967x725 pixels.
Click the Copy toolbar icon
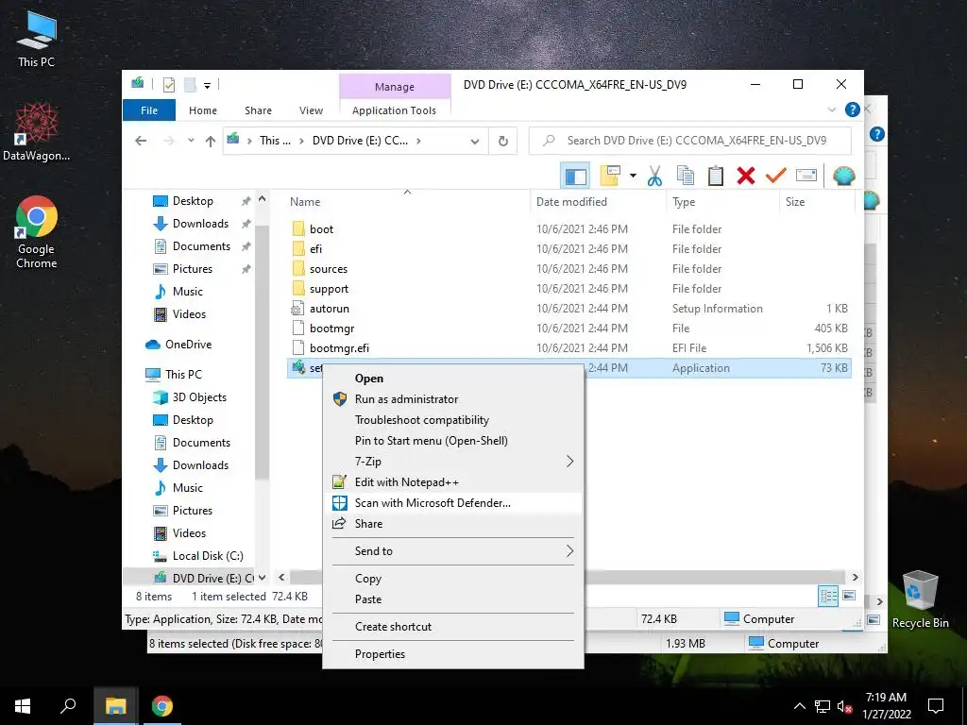686,176
